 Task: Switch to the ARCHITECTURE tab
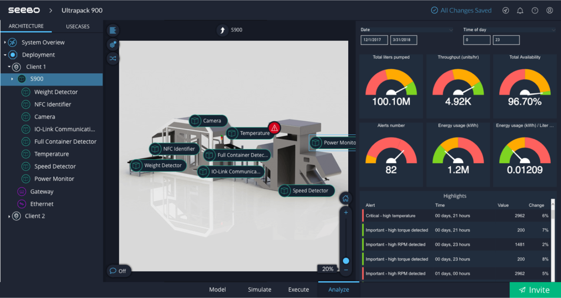[26, 26]
